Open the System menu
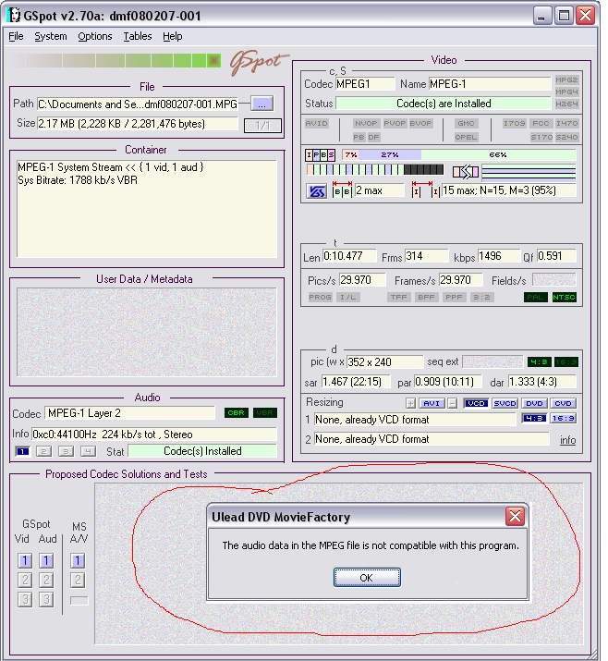Screen dimensions: 608x661 click(51, 37)
